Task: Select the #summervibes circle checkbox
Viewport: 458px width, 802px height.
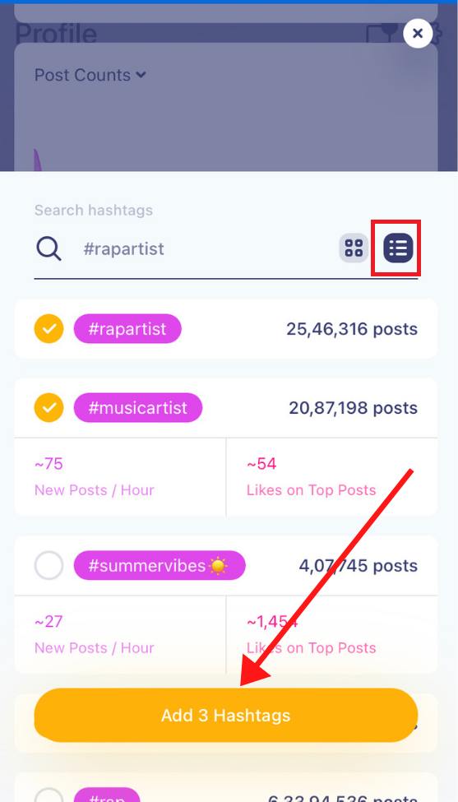Action: pos(49,565)
